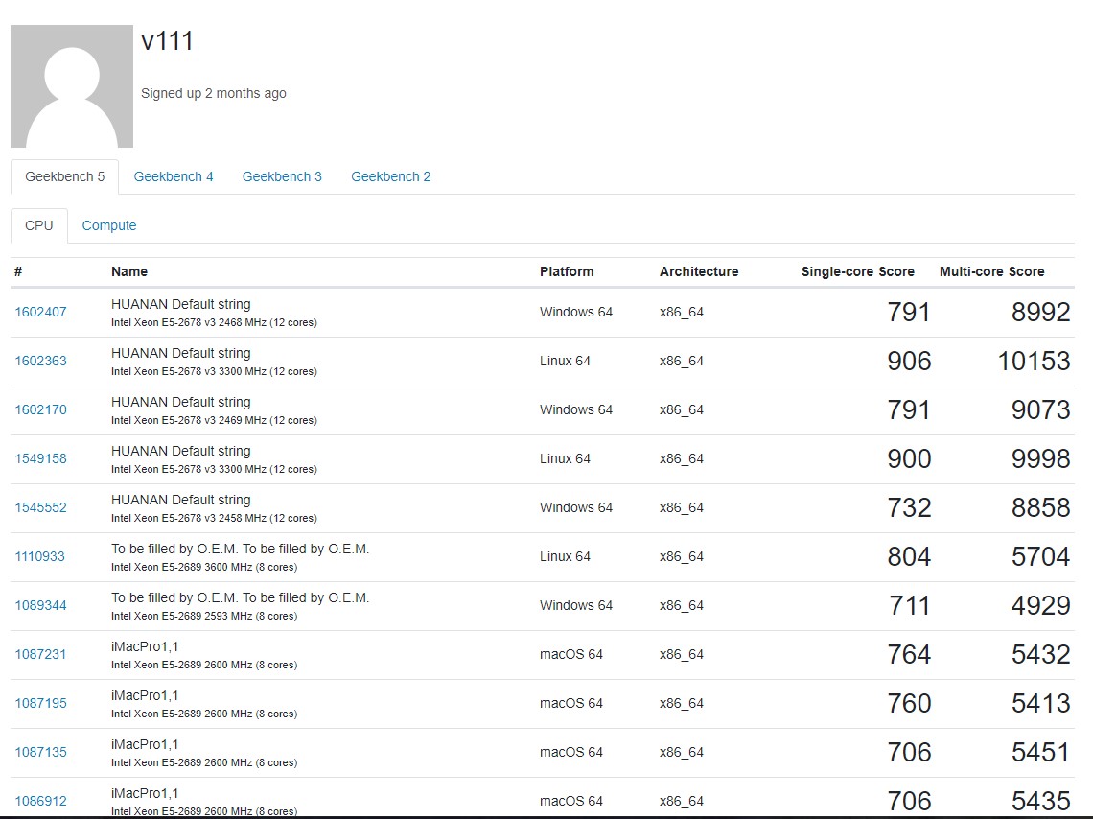Click single-core score 711

click(x=910, y=605)
